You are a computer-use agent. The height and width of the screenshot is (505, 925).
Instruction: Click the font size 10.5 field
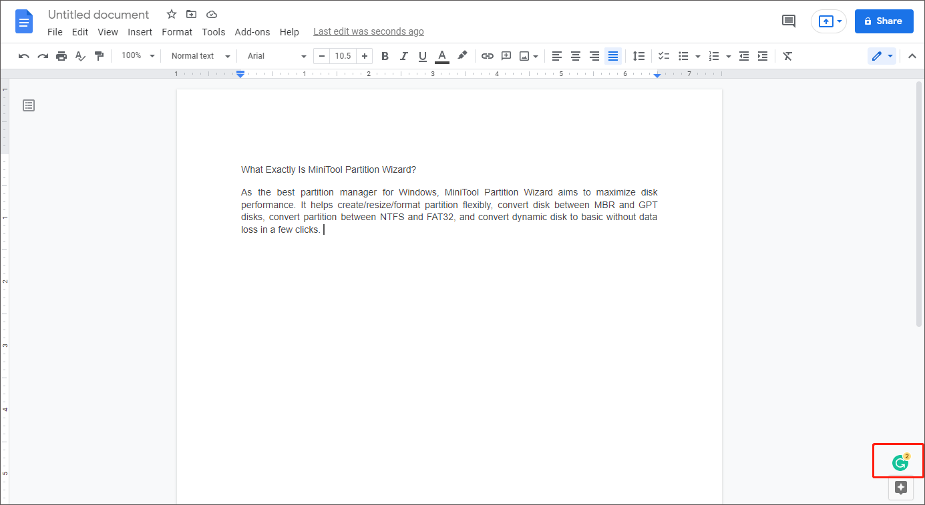[343, 56]
